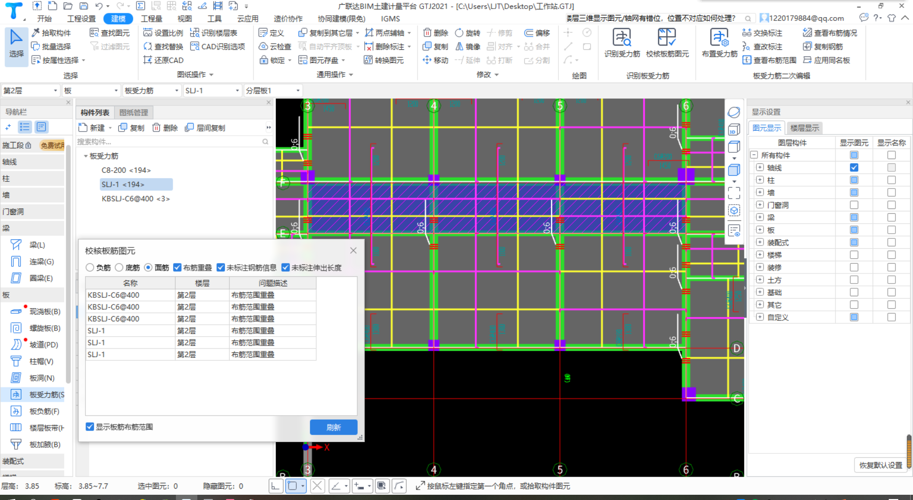This screenshot has height=500, width=913.
Task: Select KBSLJ-C6@400 <3> component
Action: 136,198
